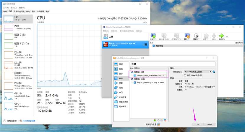Select the 以太网 VirtualBox Host-Only adapter item
The width and height of the screenshot is (245, 132).
(x=18, y=55)
